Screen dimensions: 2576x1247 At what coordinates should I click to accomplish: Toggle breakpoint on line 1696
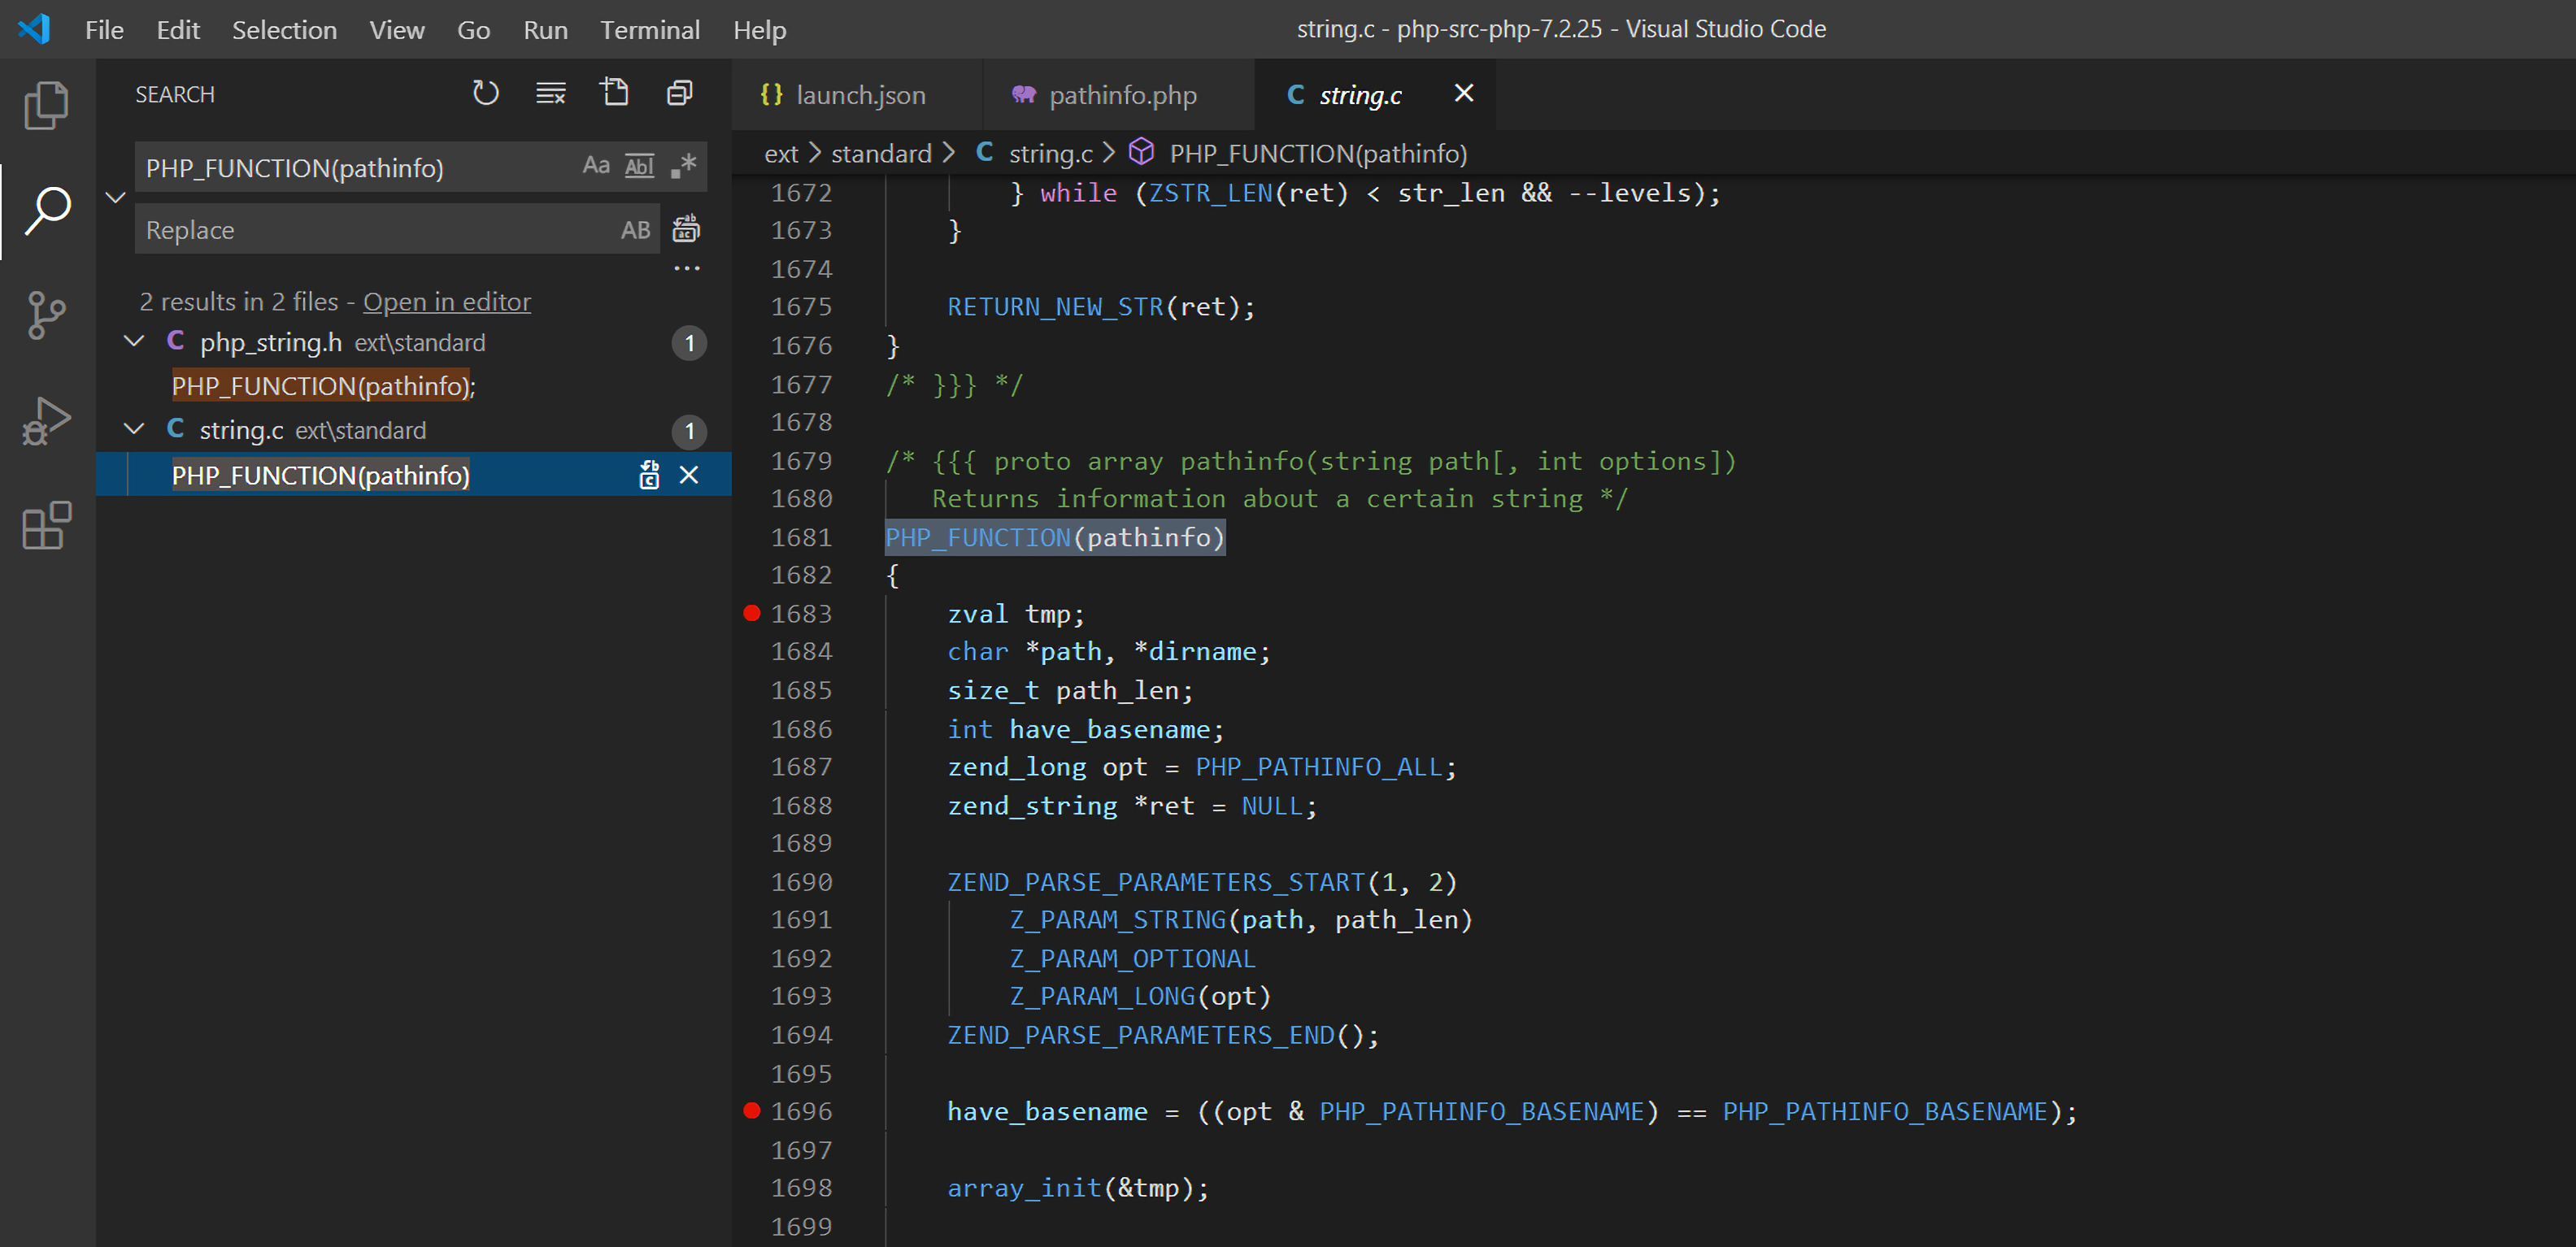[752, 1110]
